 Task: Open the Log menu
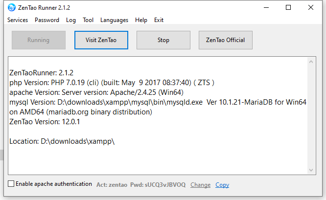(71, 20)
